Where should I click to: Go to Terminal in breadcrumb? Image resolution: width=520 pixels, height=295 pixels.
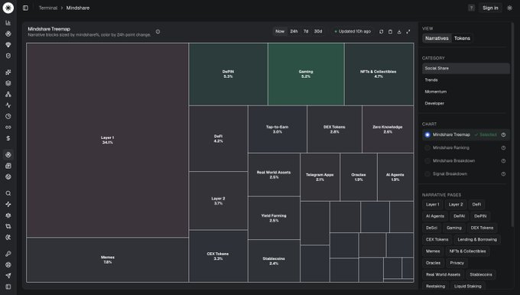coord(47,8)
